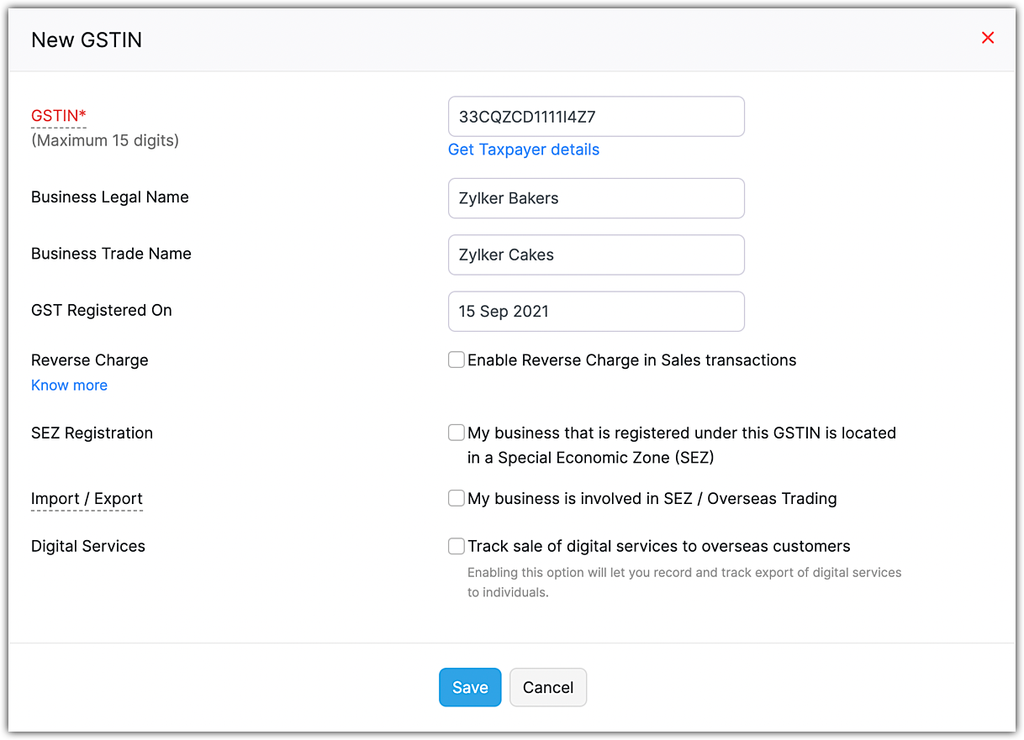This screenshot has width=1024, height=740.
Task: Click the Get Taxpayer details link
Action: click(x=524, y=150)
